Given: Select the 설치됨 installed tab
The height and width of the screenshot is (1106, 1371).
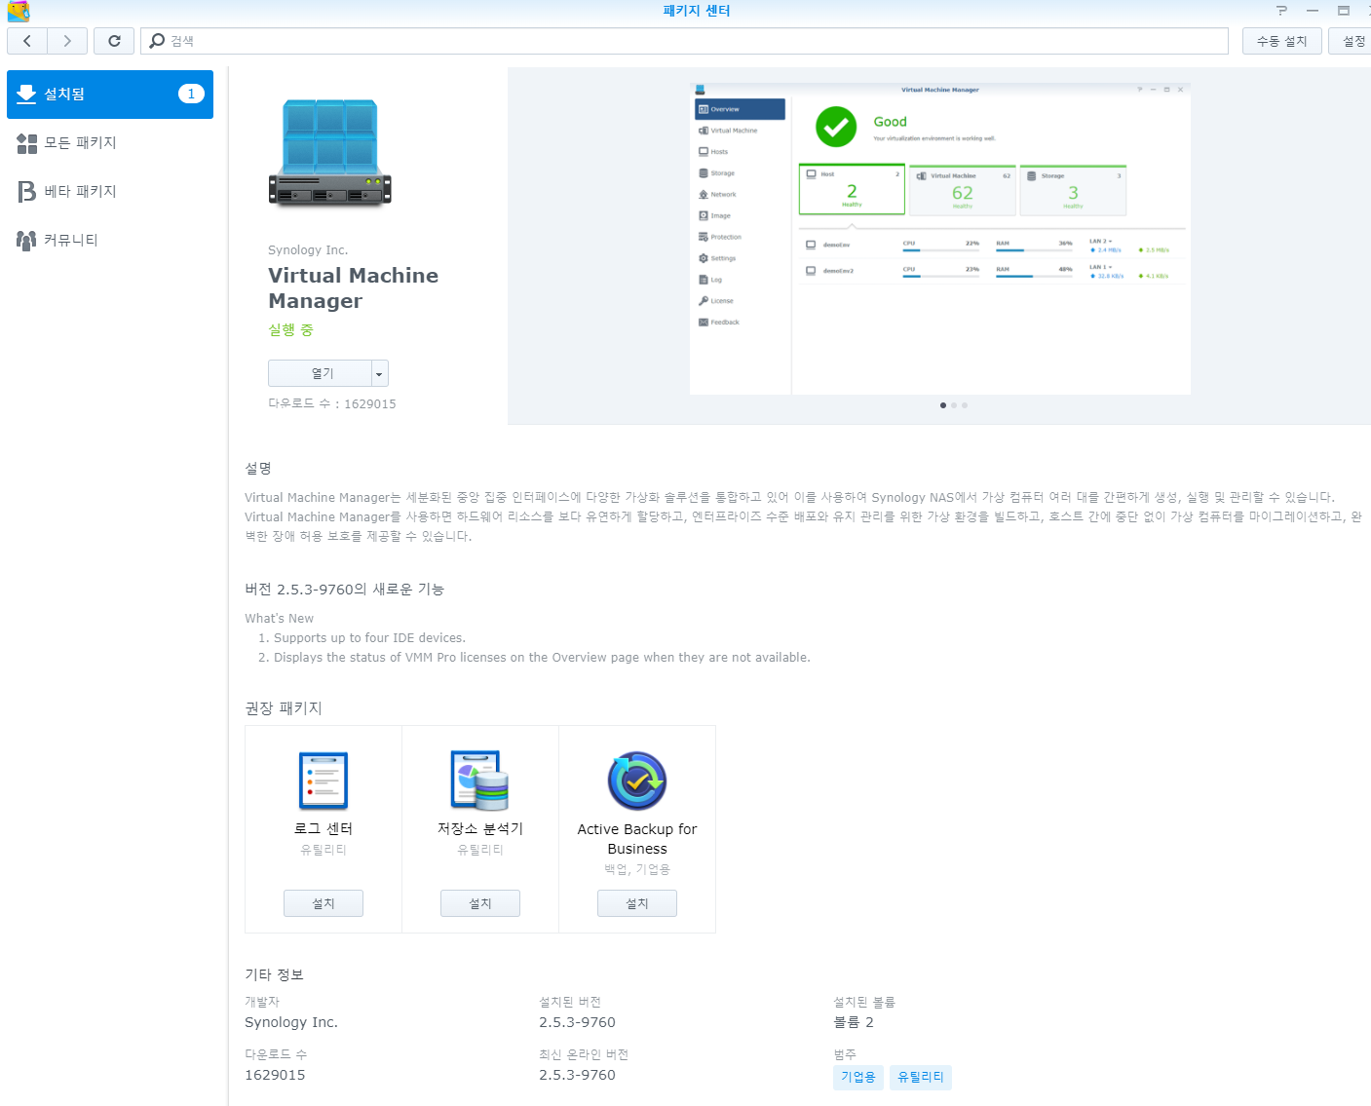Looking at the screenshot, I should (x=110, y=95).
